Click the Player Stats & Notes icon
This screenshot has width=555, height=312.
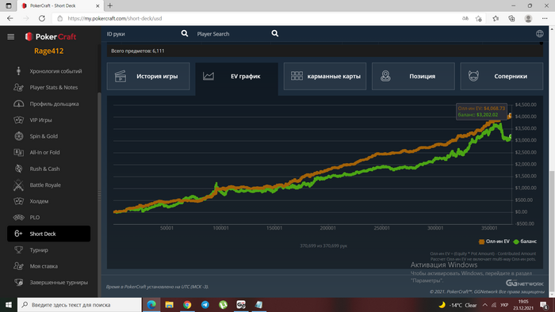click(18, 87)
